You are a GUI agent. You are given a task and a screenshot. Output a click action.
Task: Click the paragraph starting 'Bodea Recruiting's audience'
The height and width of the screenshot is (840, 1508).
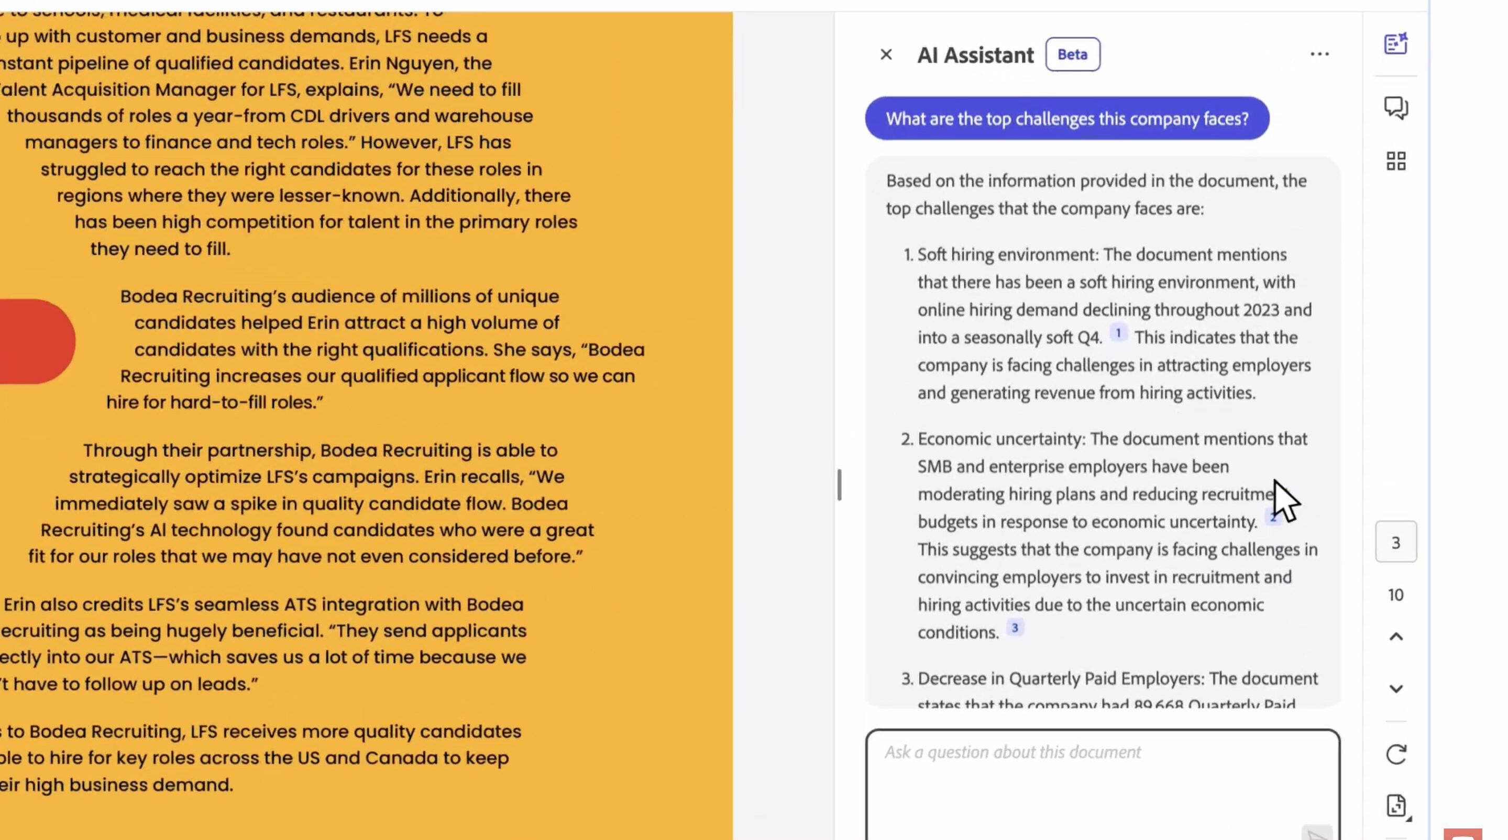coord(376,349)
